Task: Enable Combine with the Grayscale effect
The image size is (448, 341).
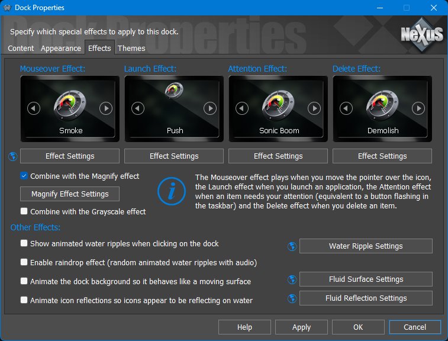Action: tap(24, 211)
